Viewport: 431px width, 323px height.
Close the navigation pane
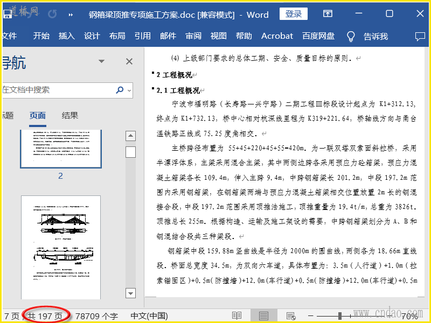point(129,61)
